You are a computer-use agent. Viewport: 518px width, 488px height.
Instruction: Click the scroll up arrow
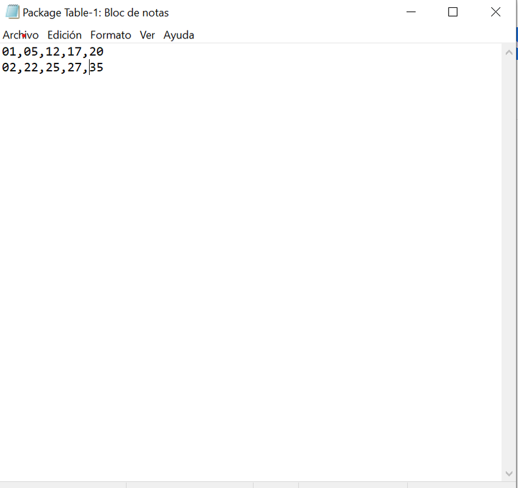[509, 52]
